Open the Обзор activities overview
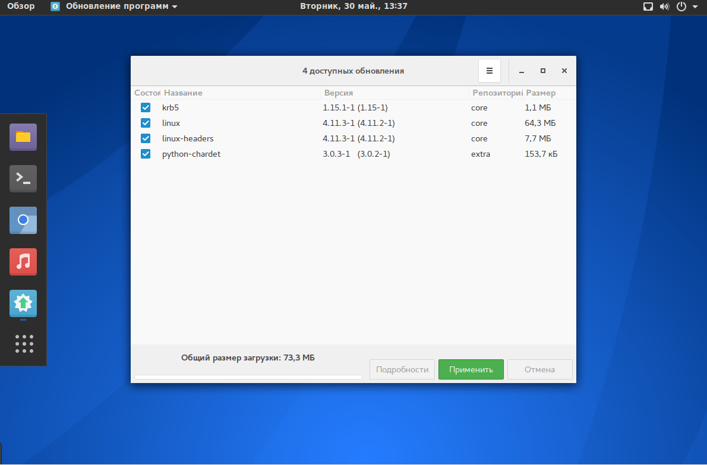The image size is (707, 465). (x=21, y=7)
